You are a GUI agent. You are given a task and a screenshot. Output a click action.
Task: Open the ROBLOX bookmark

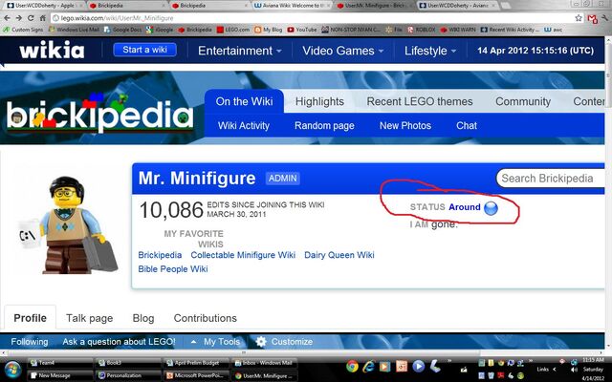point(421,30)
